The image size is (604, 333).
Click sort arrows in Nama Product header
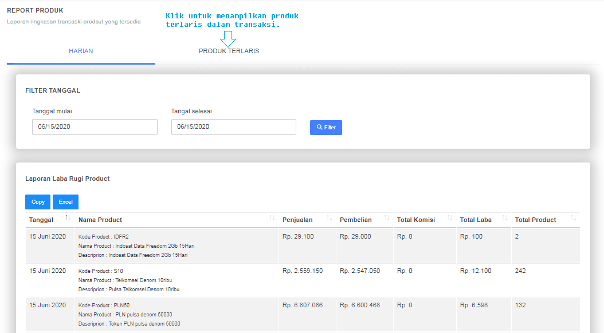point(272,219)
